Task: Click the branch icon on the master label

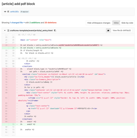Action: (21, 12)
